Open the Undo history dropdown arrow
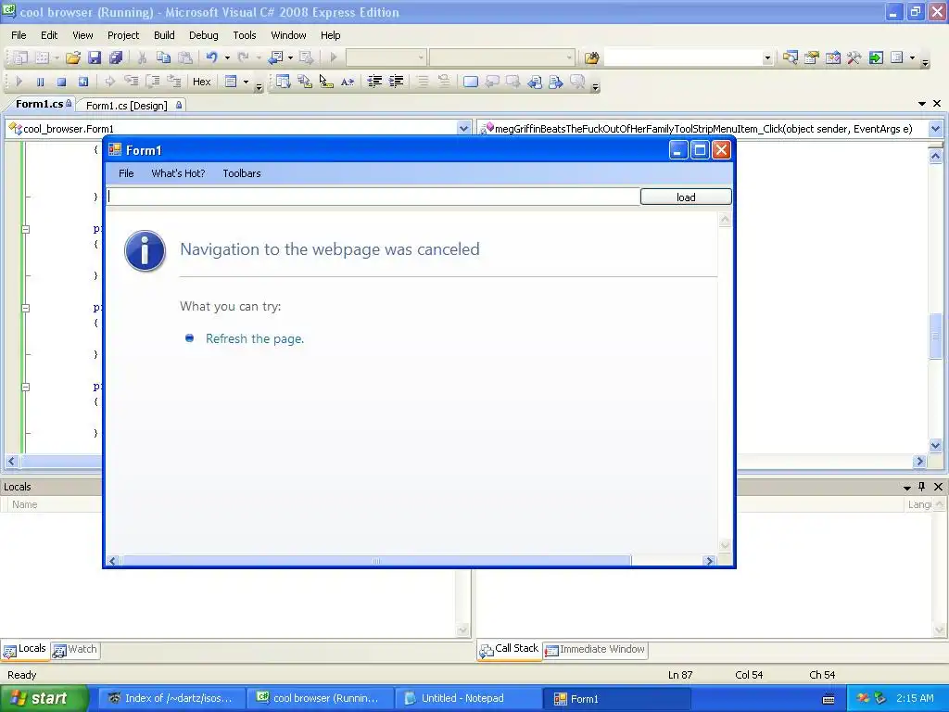Screen dimensions: 949x712 [228, 57]
